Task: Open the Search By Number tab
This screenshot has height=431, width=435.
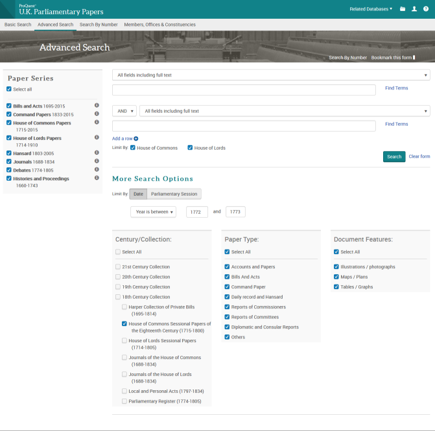Action: [99, 25]
